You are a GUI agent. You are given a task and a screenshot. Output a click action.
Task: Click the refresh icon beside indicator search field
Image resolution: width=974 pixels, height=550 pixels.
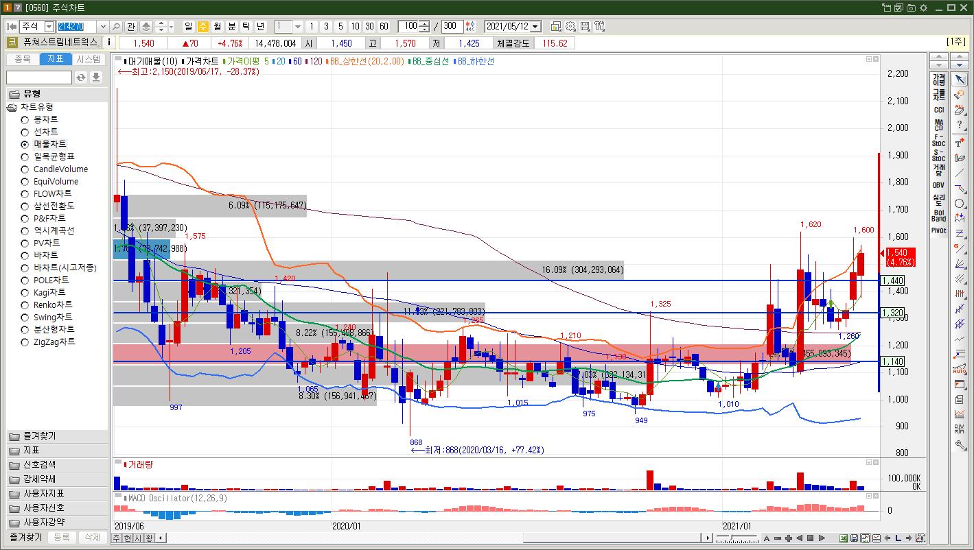click(x=81, y=77)
